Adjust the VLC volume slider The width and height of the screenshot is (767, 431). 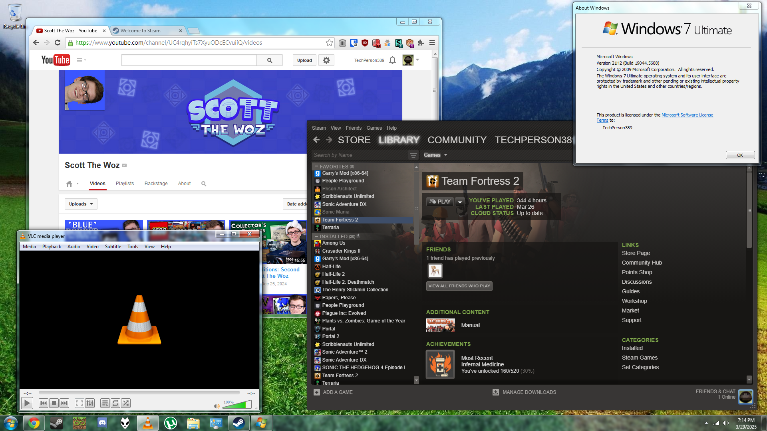click(237, 405)
